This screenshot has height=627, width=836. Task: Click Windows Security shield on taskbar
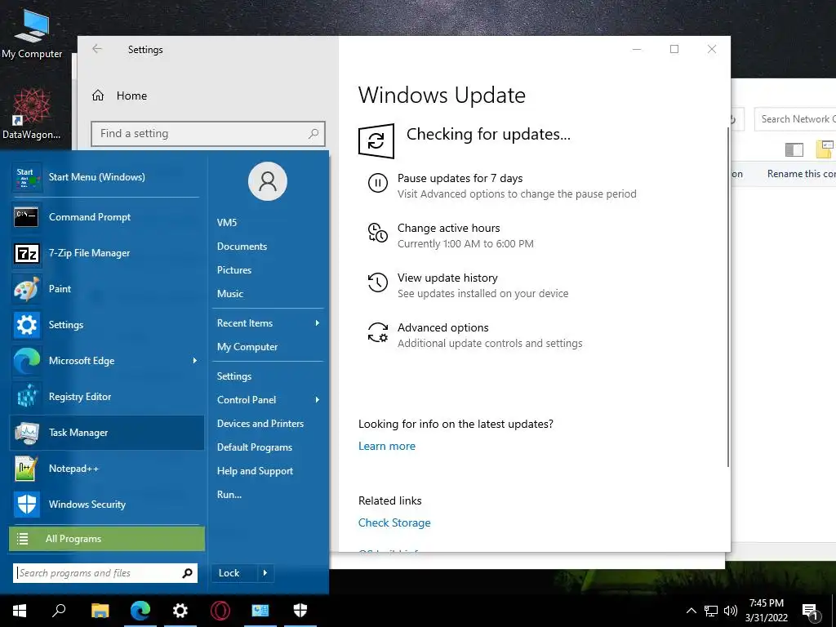click(300, 611)
